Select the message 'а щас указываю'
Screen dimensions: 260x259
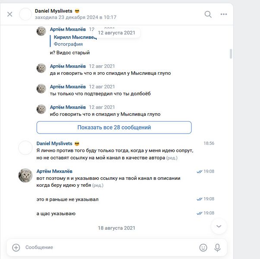point(56,214)
